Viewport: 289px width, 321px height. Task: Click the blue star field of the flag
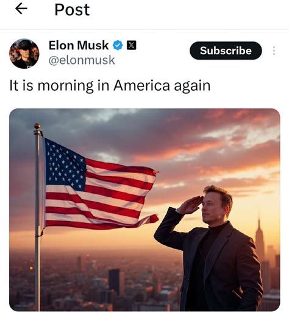tap(65, 165)
